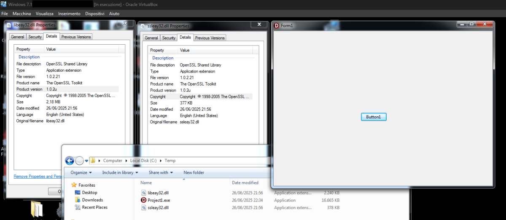506x220 pixels.
Task: Select the Details tab in ssleay32.dll Properties
Action: 186,37
